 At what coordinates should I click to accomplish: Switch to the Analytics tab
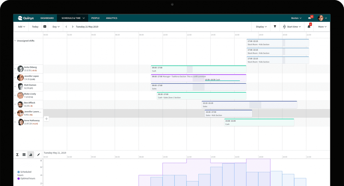(111, 18)
